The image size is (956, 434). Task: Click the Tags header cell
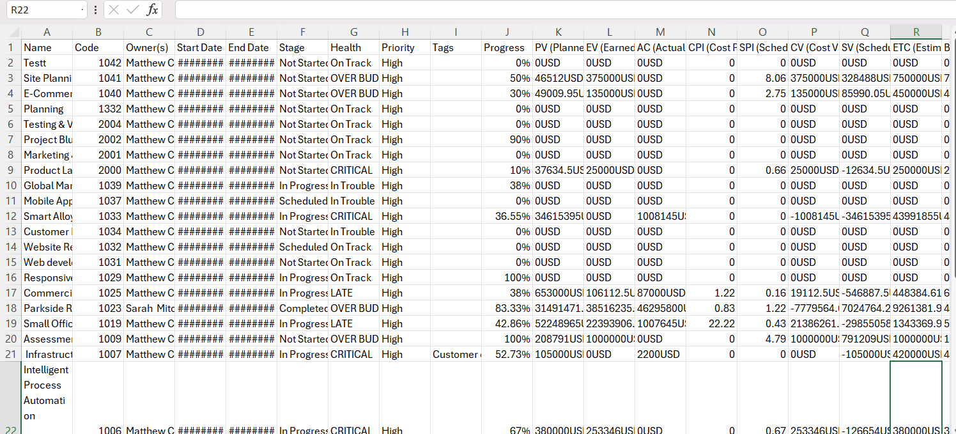[x=456, y=47]
